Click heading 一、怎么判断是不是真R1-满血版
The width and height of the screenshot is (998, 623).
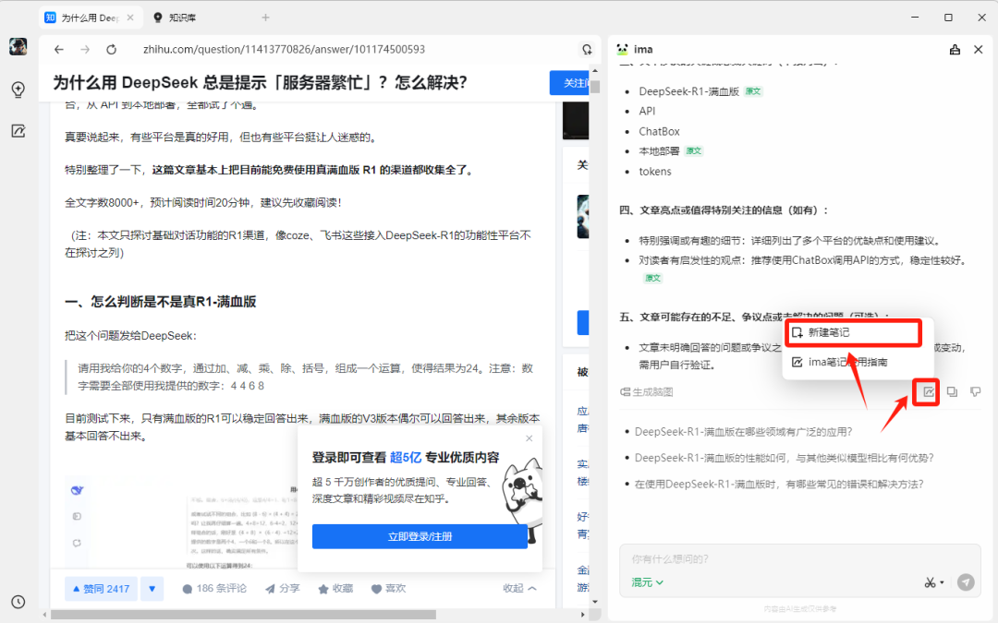161,302
